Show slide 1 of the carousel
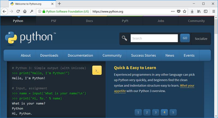Screen dimensions: 218x118 click(x=138, y=112)
